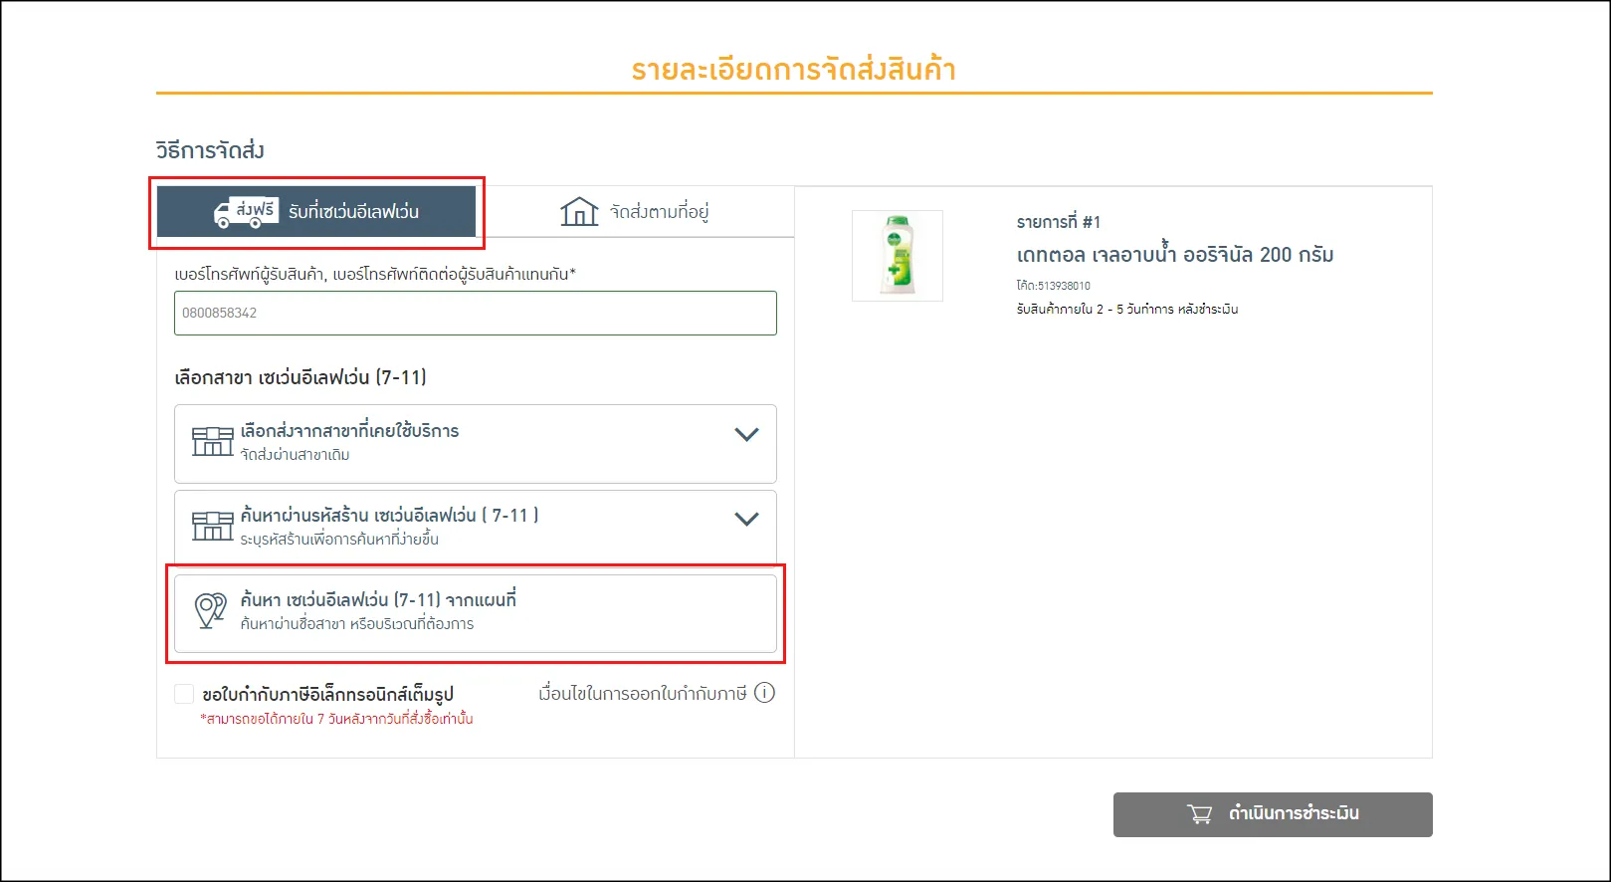This screenshot has height=882, width=1611.
Task: Expand the store code search chevron
Action: [x=746, y=520]
